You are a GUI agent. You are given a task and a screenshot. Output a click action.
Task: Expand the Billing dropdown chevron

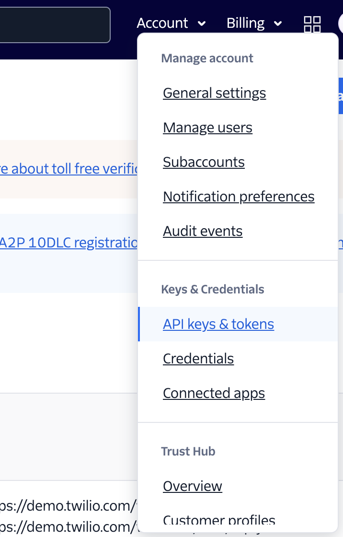tap(278, 23)
